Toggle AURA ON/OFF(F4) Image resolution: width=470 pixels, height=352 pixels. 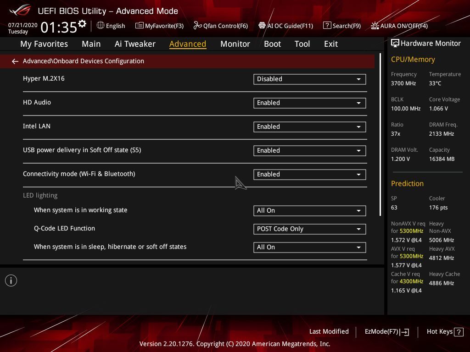(x=399, y=26)
